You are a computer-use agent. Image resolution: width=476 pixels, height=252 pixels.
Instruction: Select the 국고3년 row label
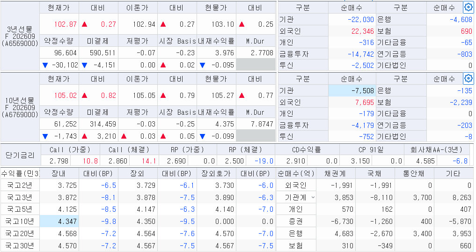[20, 198]
